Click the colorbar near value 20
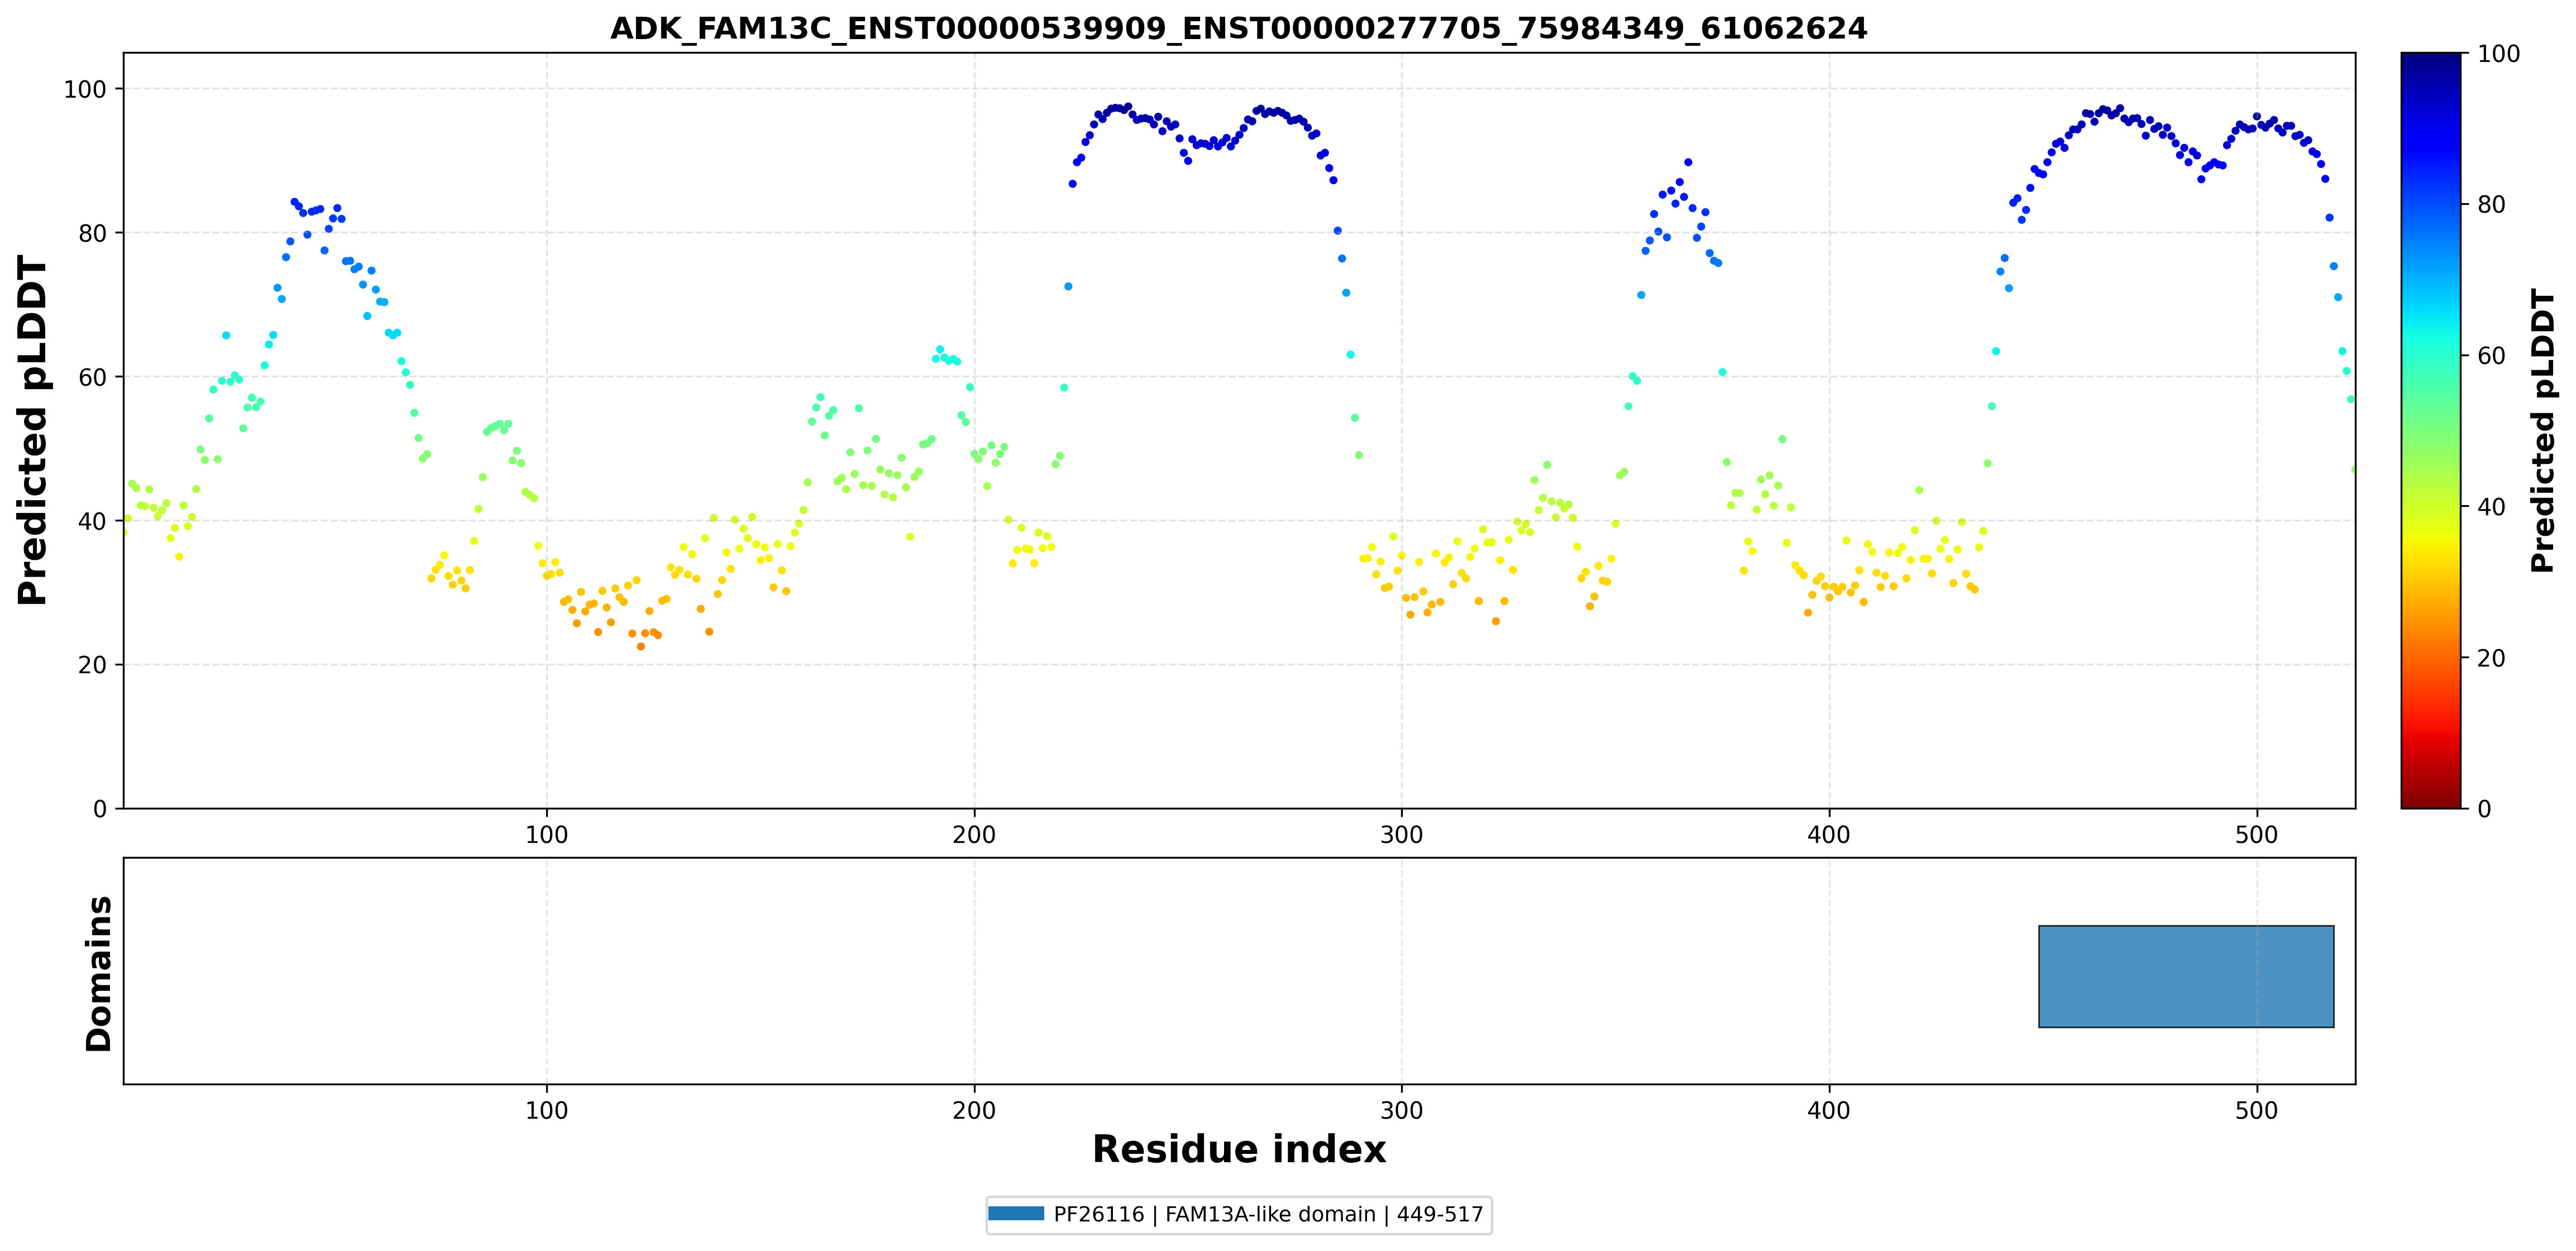 pyautogui.click(x=2430, y=657)
